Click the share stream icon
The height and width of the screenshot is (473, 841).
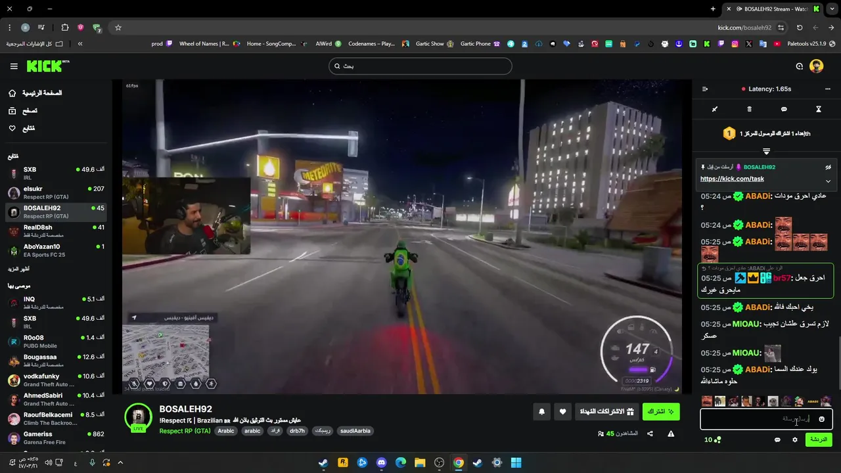(x=650, y=434)
